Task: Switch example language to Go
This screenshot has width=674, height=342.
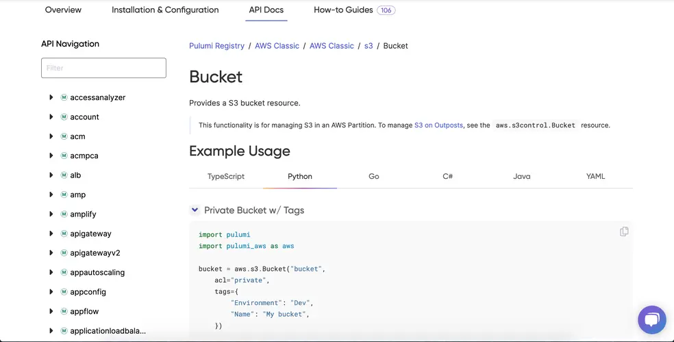Action: tap(374, 176)
